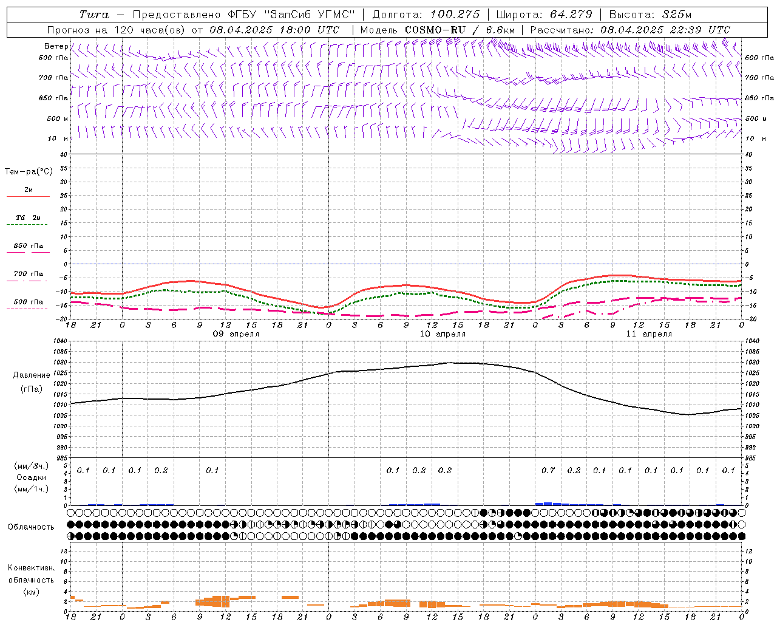
Task: Click the Рассчитано 08.04.2025 22:39 UTC timestamp
Action: click(x=630, y=30)
